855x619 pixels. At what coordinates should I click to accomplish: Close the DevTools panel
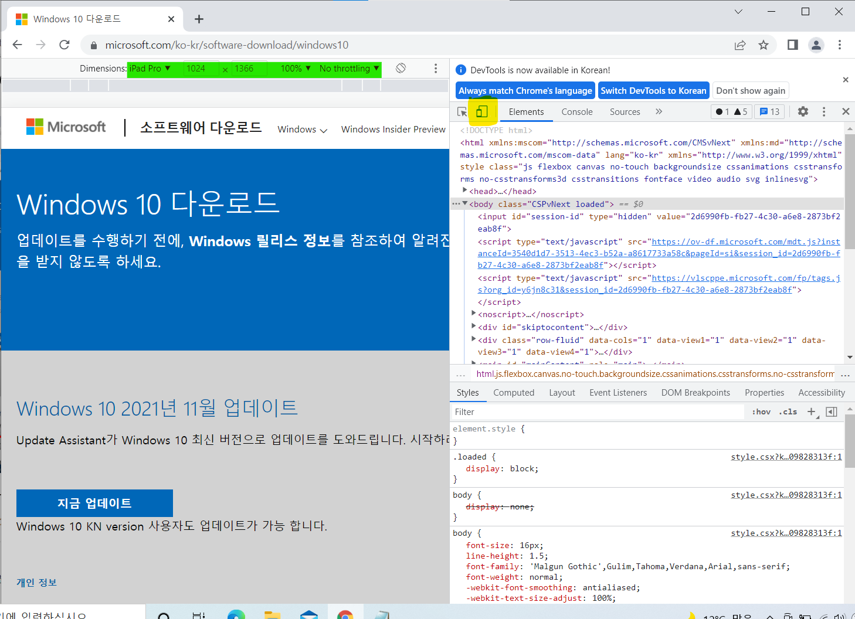(846, 111)
